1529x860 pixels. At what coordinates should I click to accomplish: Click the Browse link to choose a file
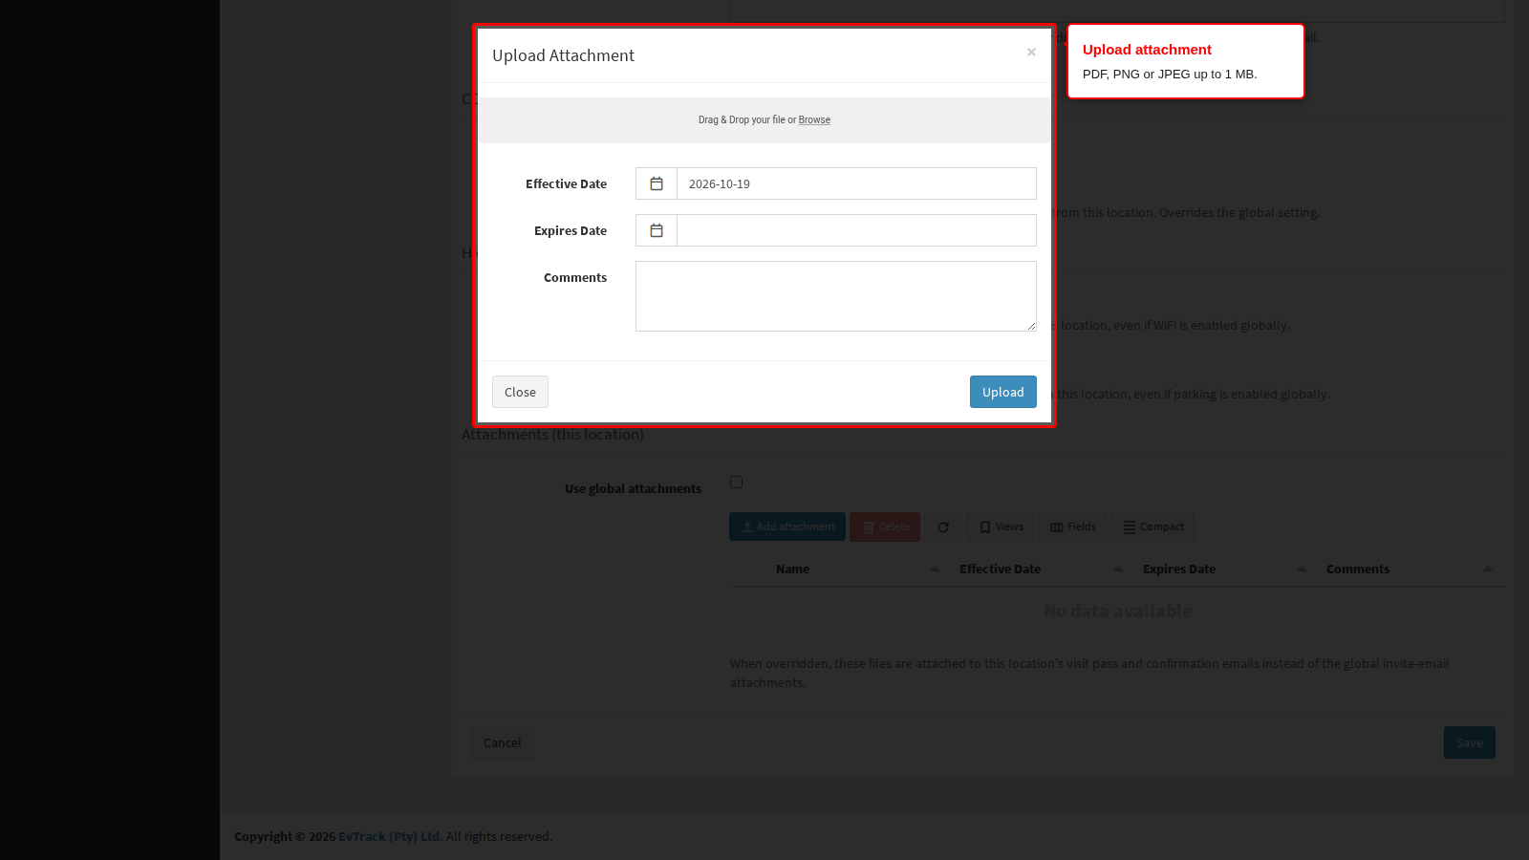click(x=814, y=120)
